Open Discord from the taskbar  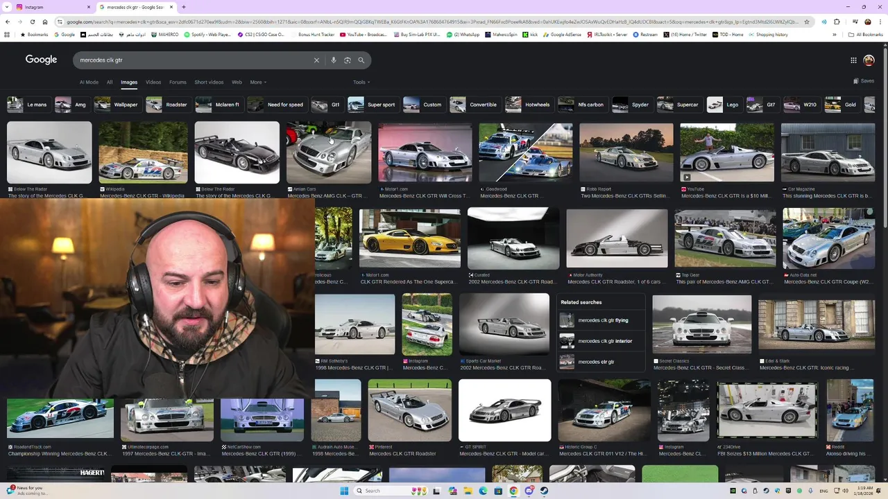coord(529,491)
